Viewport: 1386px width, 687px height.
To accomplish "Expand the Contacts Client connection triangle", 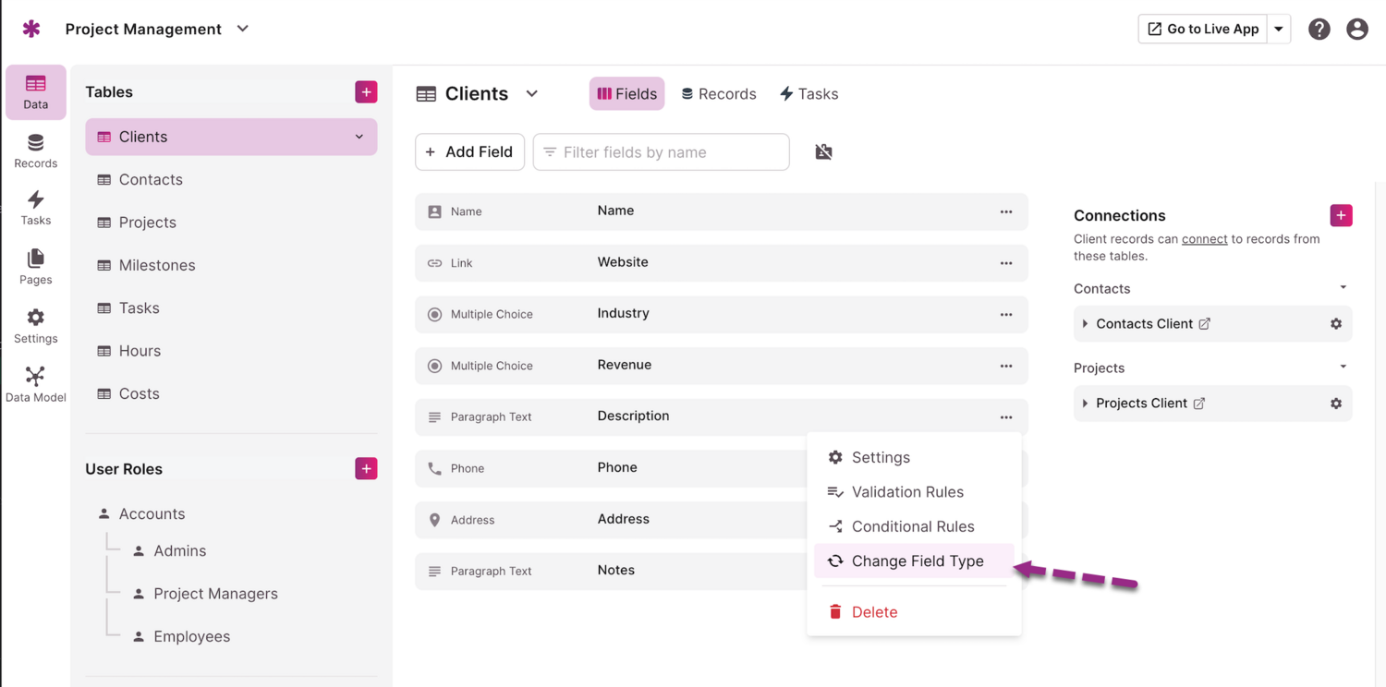I will coord(1085,324).
